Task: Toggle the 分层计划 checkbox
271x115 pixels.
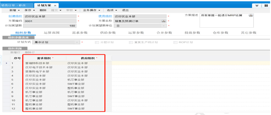Action: [97, 42]
